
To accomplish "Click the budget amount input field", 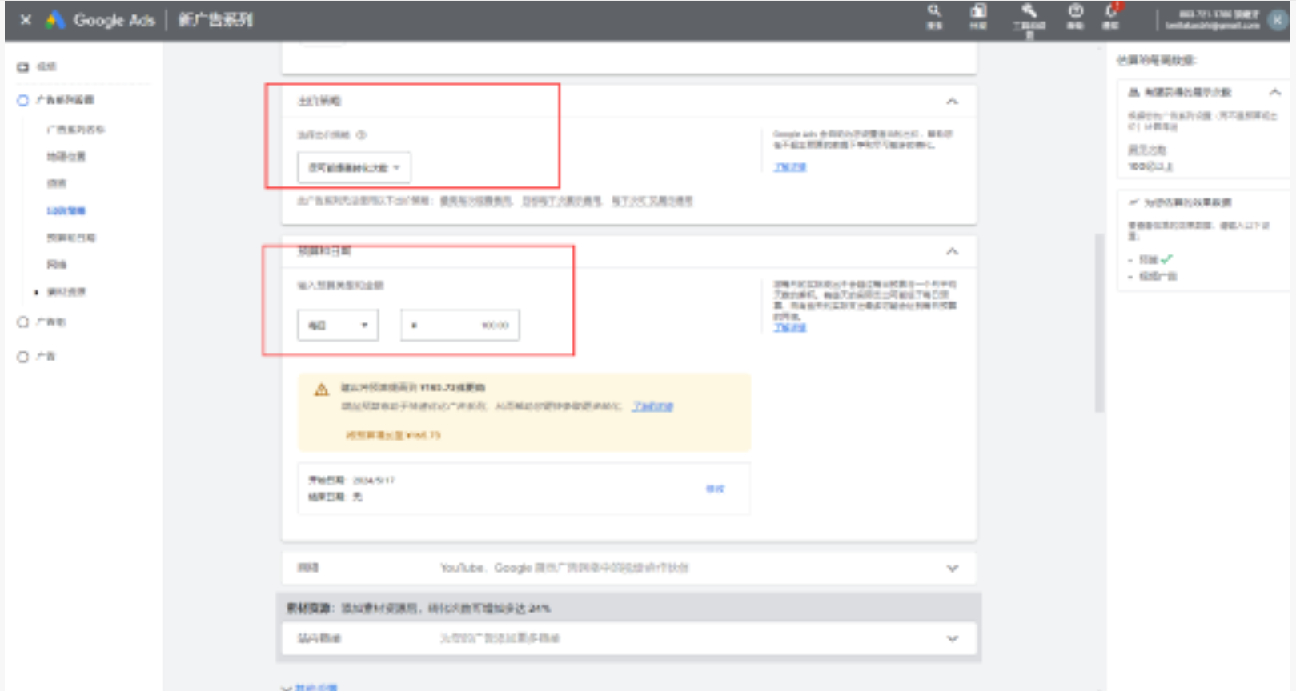I will [460, 326].
